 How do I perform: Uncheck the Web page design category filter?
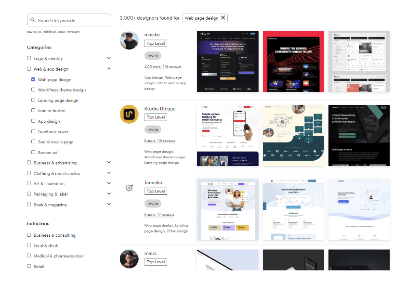(32, 79)
